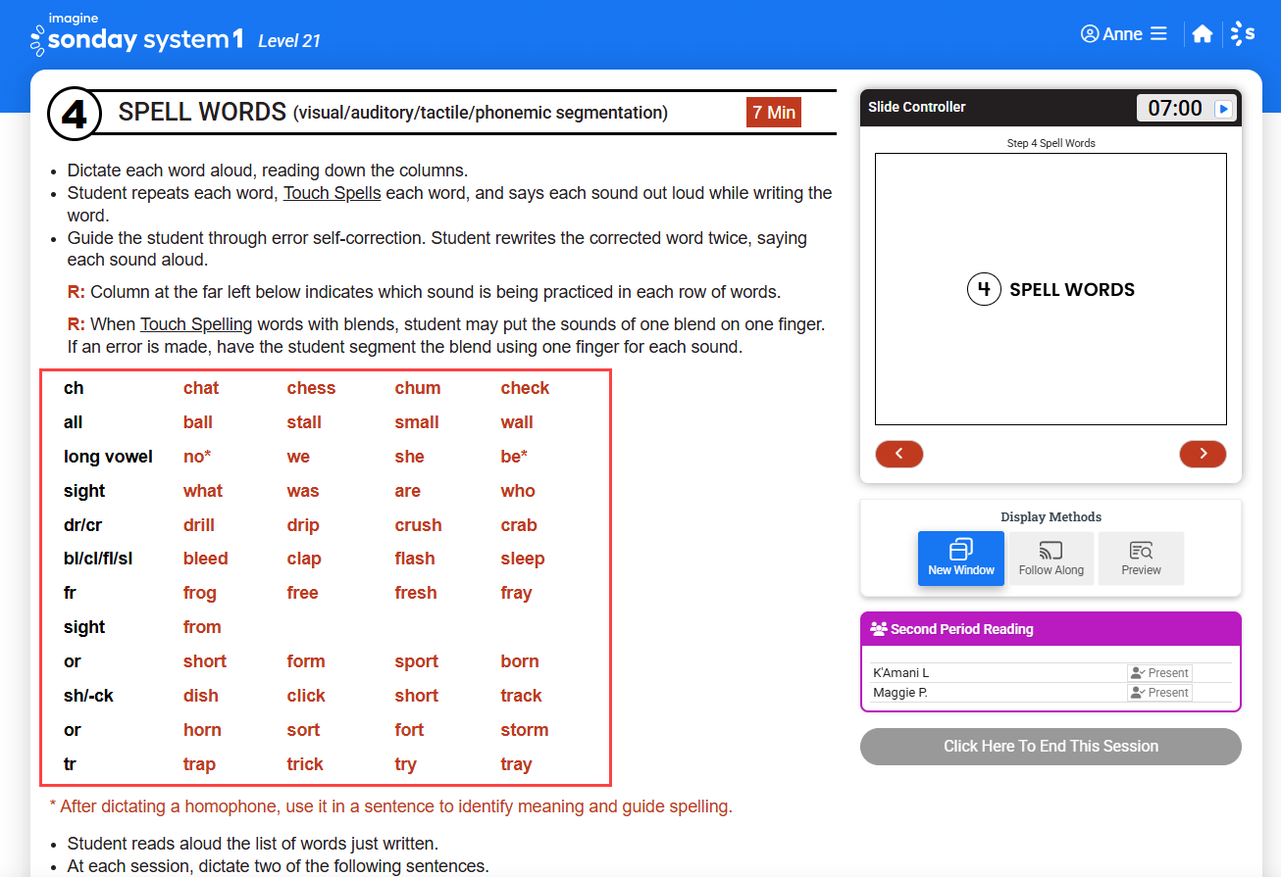Click the word 'crush'

click(x=419, y=525)
